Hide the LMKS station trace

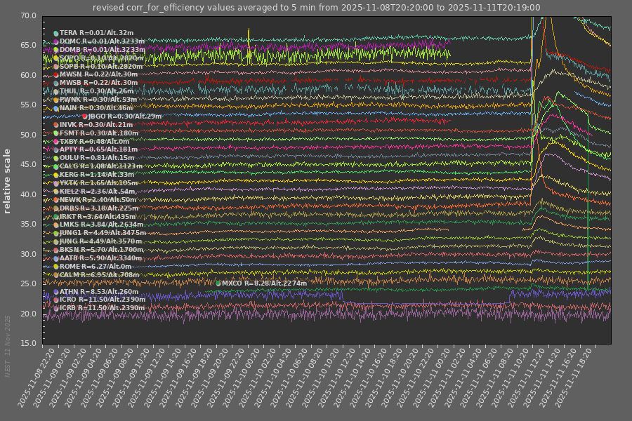tap(56, 225)
